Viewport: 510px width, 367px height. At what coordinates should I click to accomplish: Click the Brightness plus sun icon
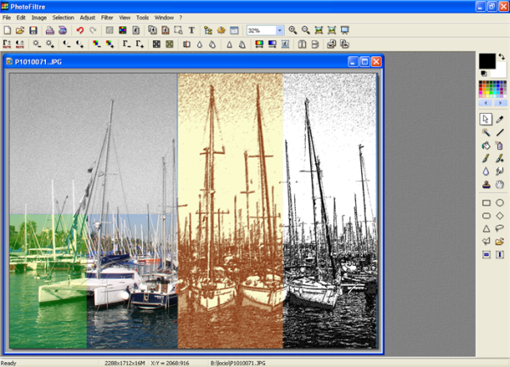pyautogui.click(x=49, y=44)
